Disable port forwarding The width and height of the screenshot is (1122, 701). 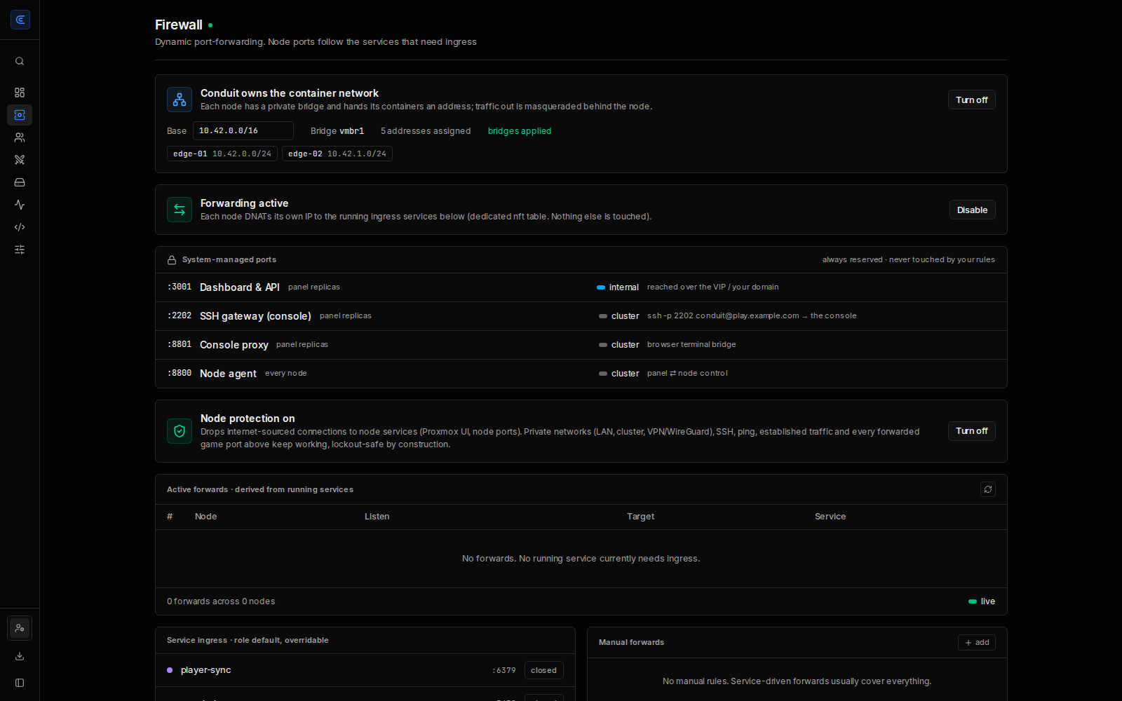click(x=973, y=210)
